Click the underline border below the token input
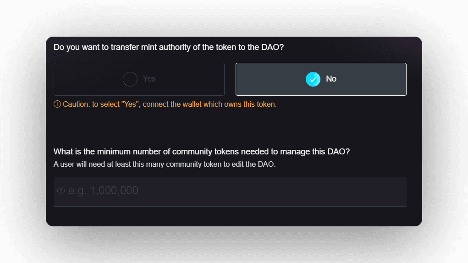 (x=230, y=206)
